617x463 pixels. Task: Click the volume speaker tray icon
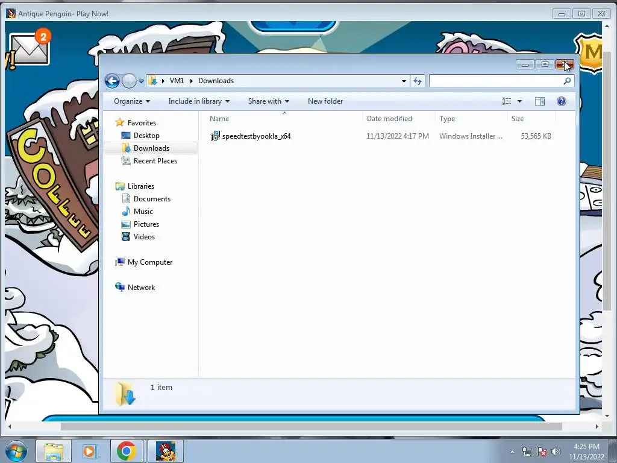pos(556,452)
